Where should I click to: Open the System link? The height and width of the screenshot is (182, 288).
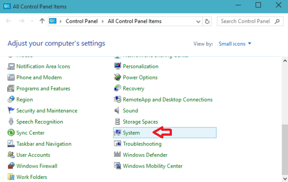point(131,133)
